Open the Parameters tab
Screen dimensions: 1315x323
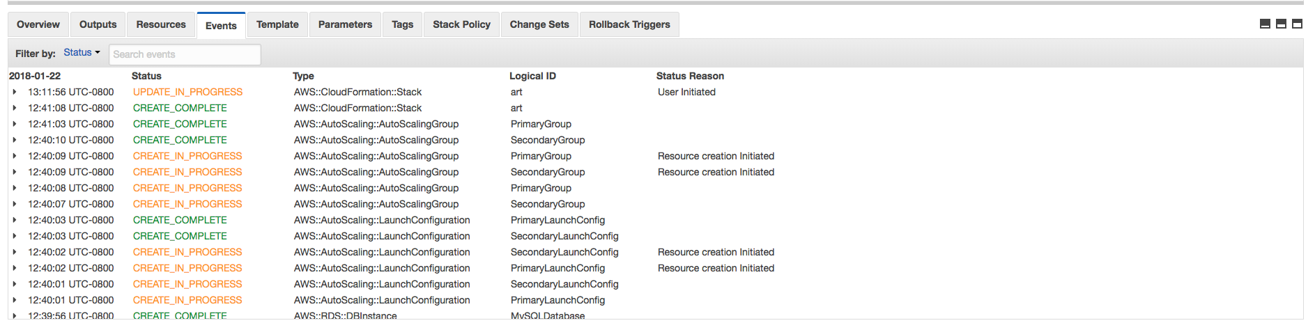click(x=345, y=24)
